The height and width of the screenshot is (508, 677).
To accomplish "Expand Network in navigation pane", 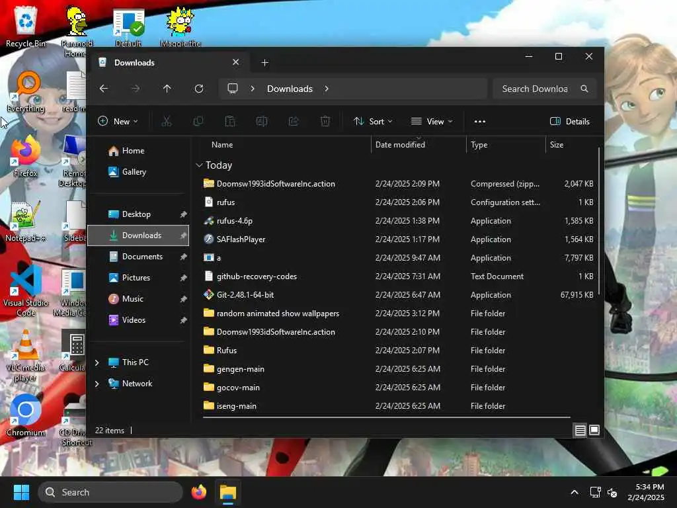I will pyautogui.click(x=97, y=384).
